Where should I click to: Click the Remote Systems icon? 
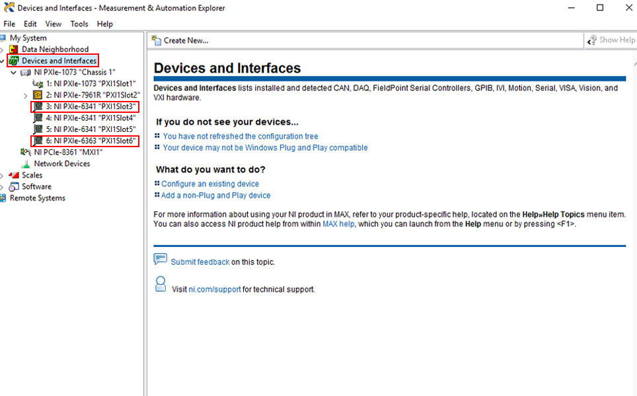click(x=4, y=198)
